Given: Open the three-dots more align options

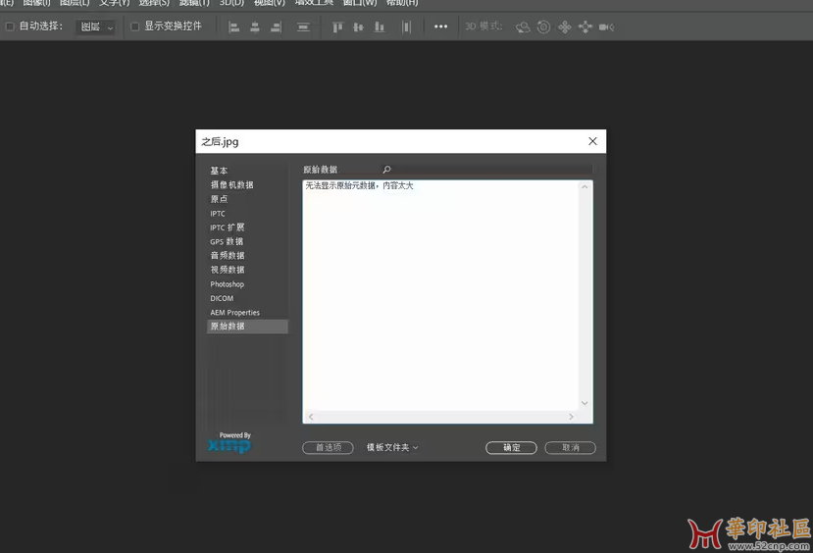Looking at the screenshot, I should point(440,26).
